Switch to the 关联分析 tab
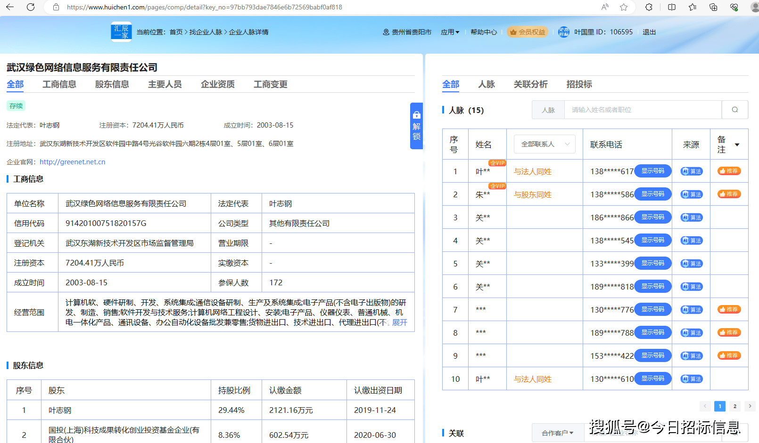 [x=531, y=84]
